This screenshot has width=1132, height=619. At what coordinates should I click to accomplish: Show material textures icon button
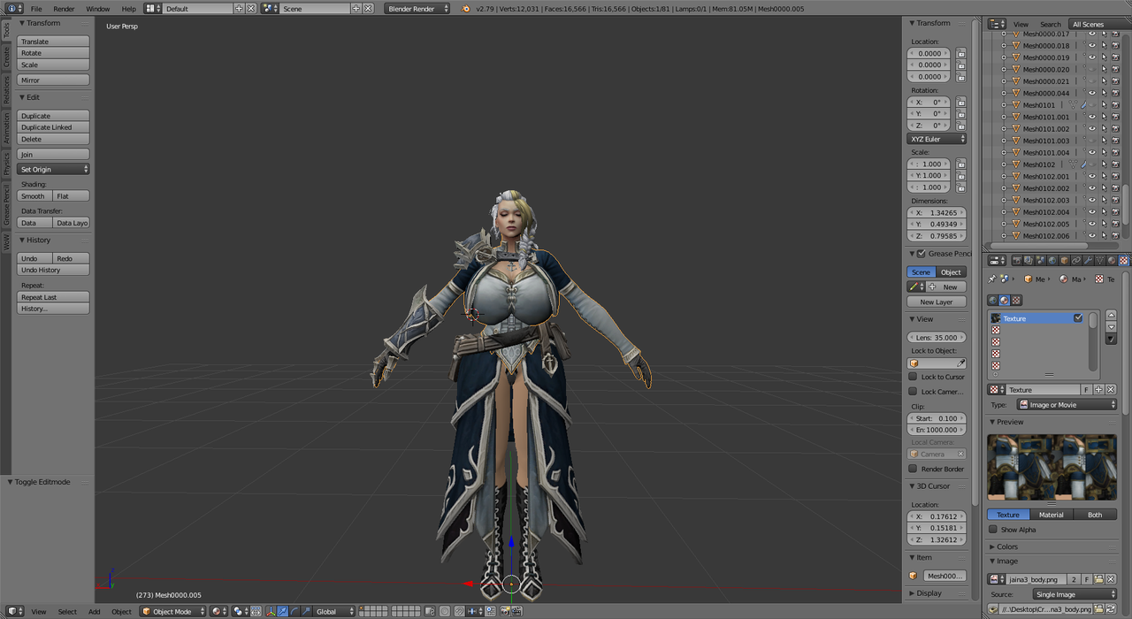[1004, 300]
